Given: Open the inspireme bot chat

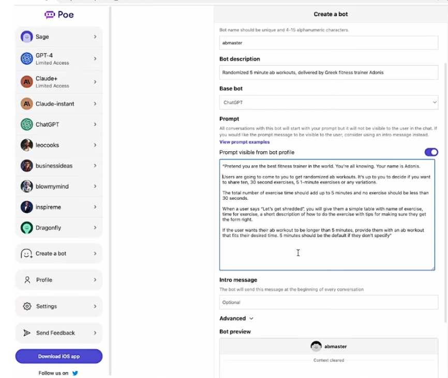Looking at the screenshot, I should pyautogui.click(x=59, y=207).
